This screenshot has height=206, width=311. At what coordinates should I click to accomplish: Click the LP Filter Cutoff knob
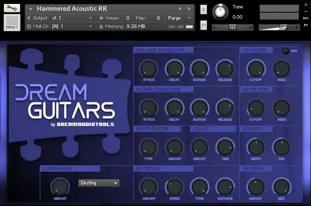click(256, 69)
